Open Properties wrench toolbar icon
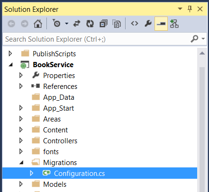This screenshot has height=192, width=209. tap(148, 24)
